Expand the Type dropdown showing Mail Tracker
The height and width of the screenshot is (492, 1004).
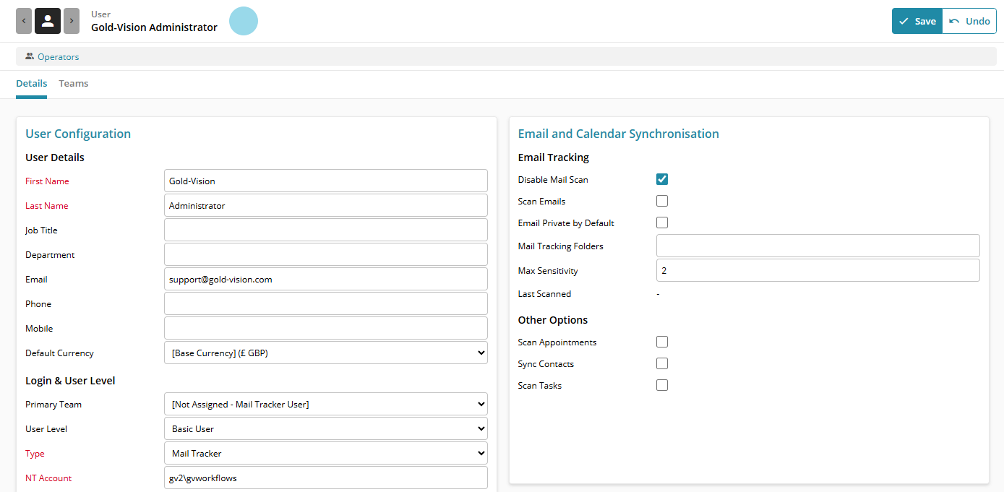click(326, 453)
